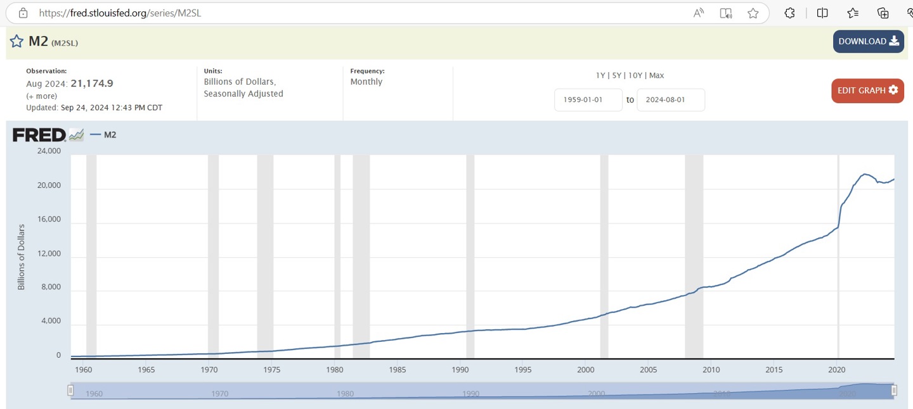Click the lock site info icon
Viewport: 913px width, 409px height.
23,13
